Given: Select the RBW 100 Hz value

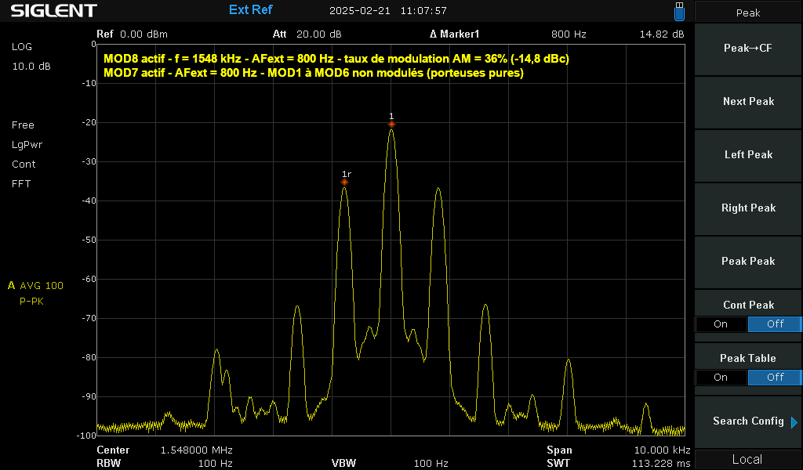Looking at the screenshot, I should pos(216,464).
